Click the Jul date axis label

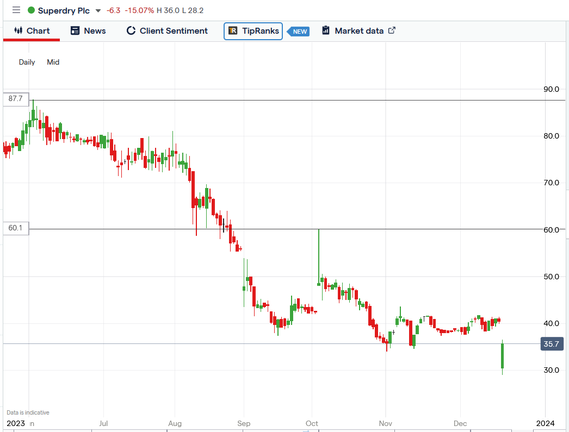click(x=103, y=423)
